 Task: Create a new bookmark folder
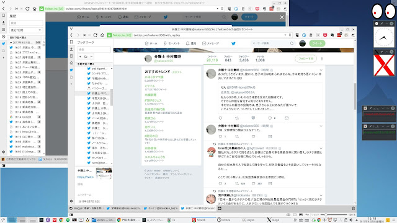click(x=86, y=56)
